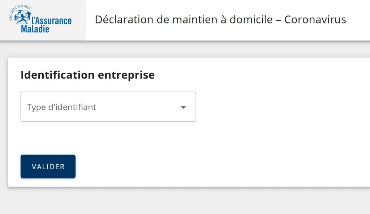Viewport: 370px width, 214px height.
Task: Click the "Identification entreprise" section heading
Action: pos(87,75)
